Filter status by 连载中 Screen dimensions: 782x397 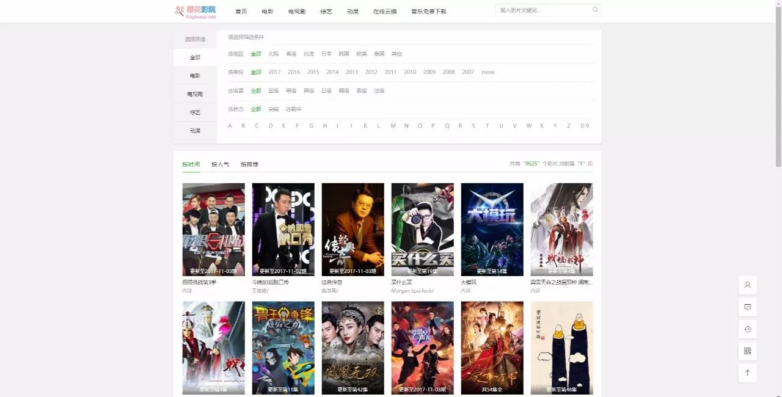[294, 109]
